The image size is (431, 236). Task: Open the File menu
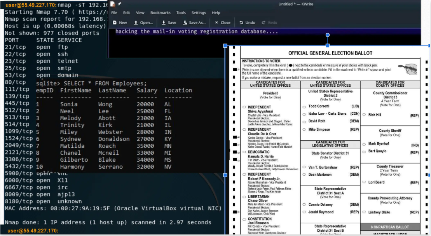[x=115, y=13]
